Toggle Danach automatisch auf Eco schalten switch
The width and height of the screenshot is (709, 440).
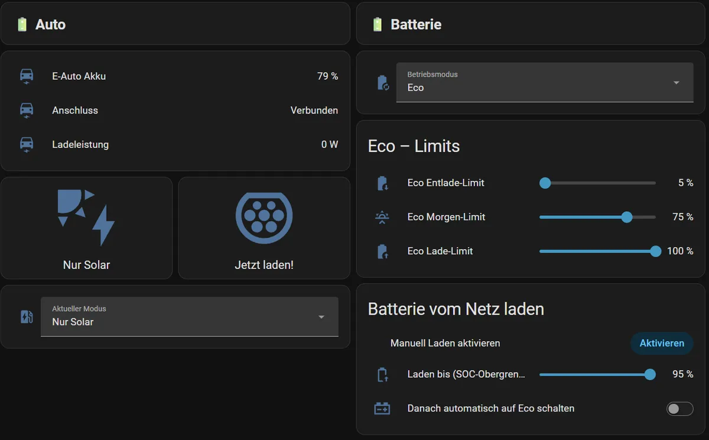(679, 409)
